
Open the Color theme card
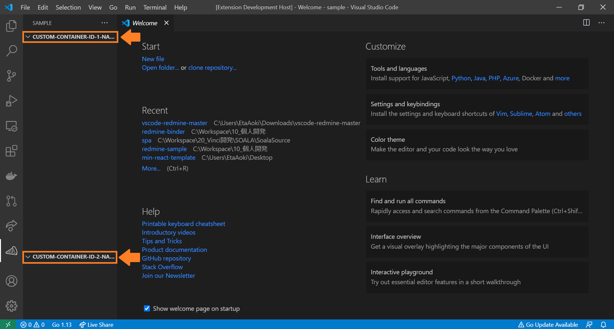pyautogui.click(x=477, y=144)
